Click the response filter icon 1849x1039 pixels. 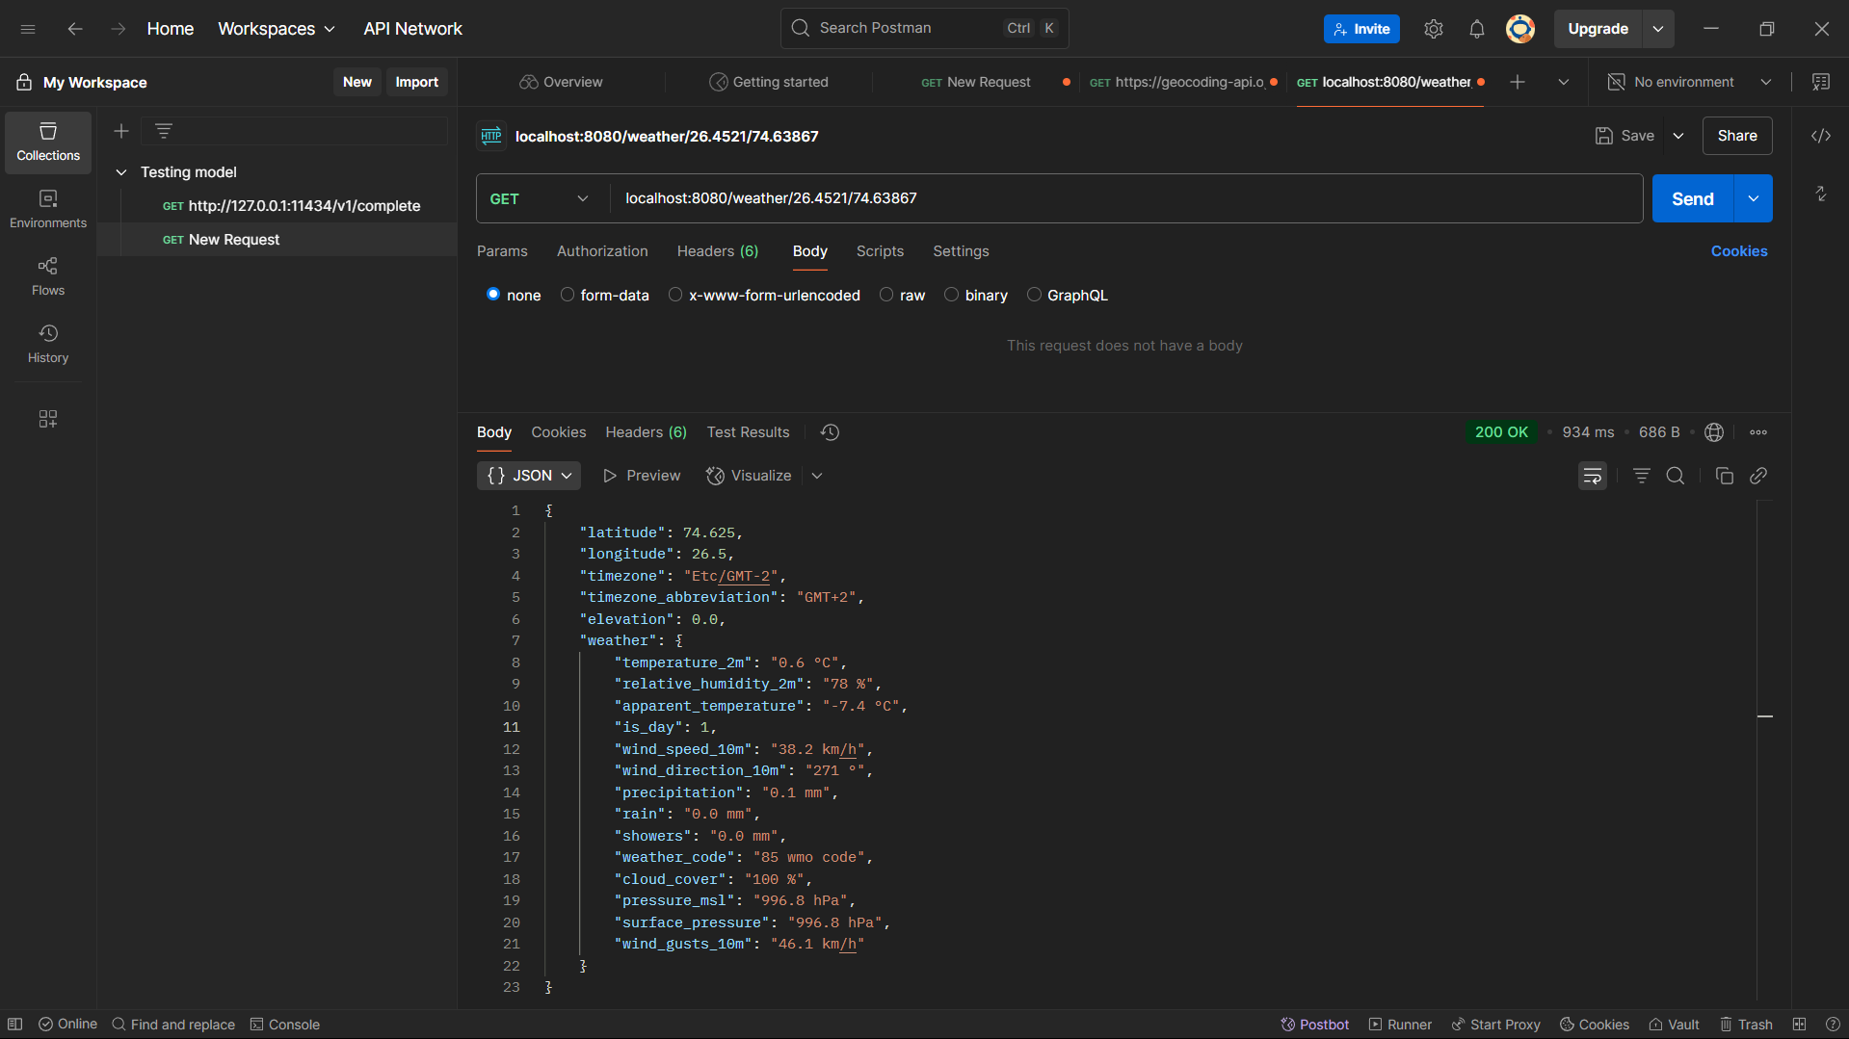click(x=1642, y=476)
